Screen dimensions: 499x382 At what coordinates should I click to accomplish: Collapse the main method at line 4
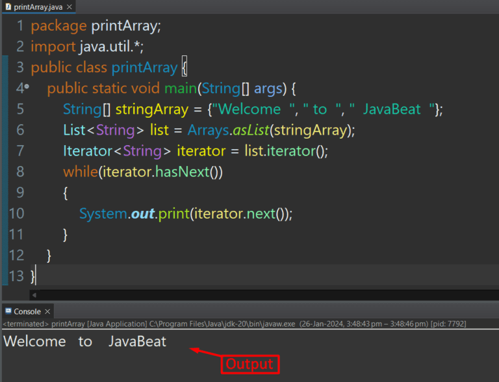pos(27,87)
